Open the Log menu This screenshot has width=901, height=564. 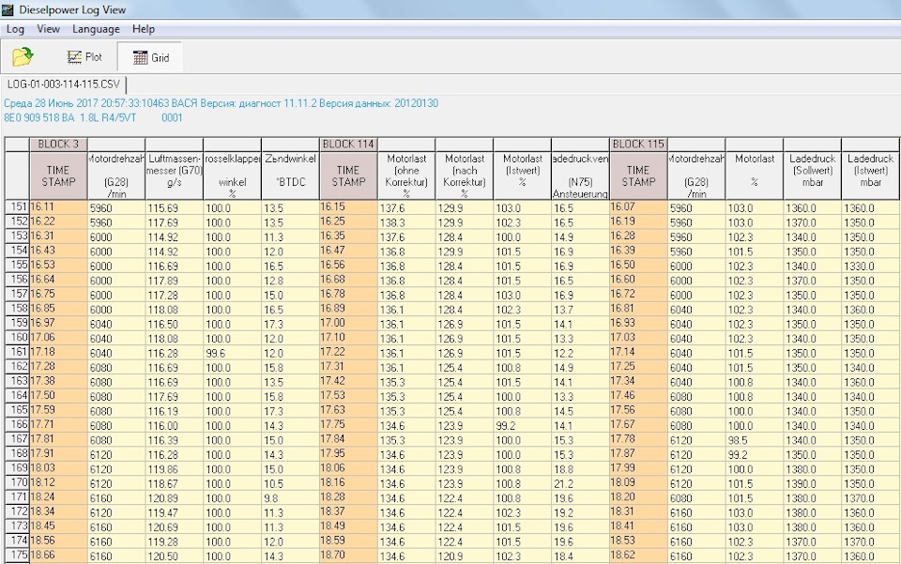point(15,29)
